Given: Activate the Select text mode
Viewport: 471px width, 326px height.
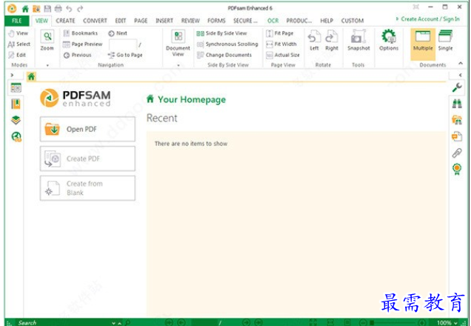Looking at the screenshot, I should coord(19,44).
